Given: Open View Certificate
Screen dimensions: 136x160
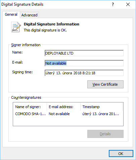Looking at the screenshot, I should 105,84.
